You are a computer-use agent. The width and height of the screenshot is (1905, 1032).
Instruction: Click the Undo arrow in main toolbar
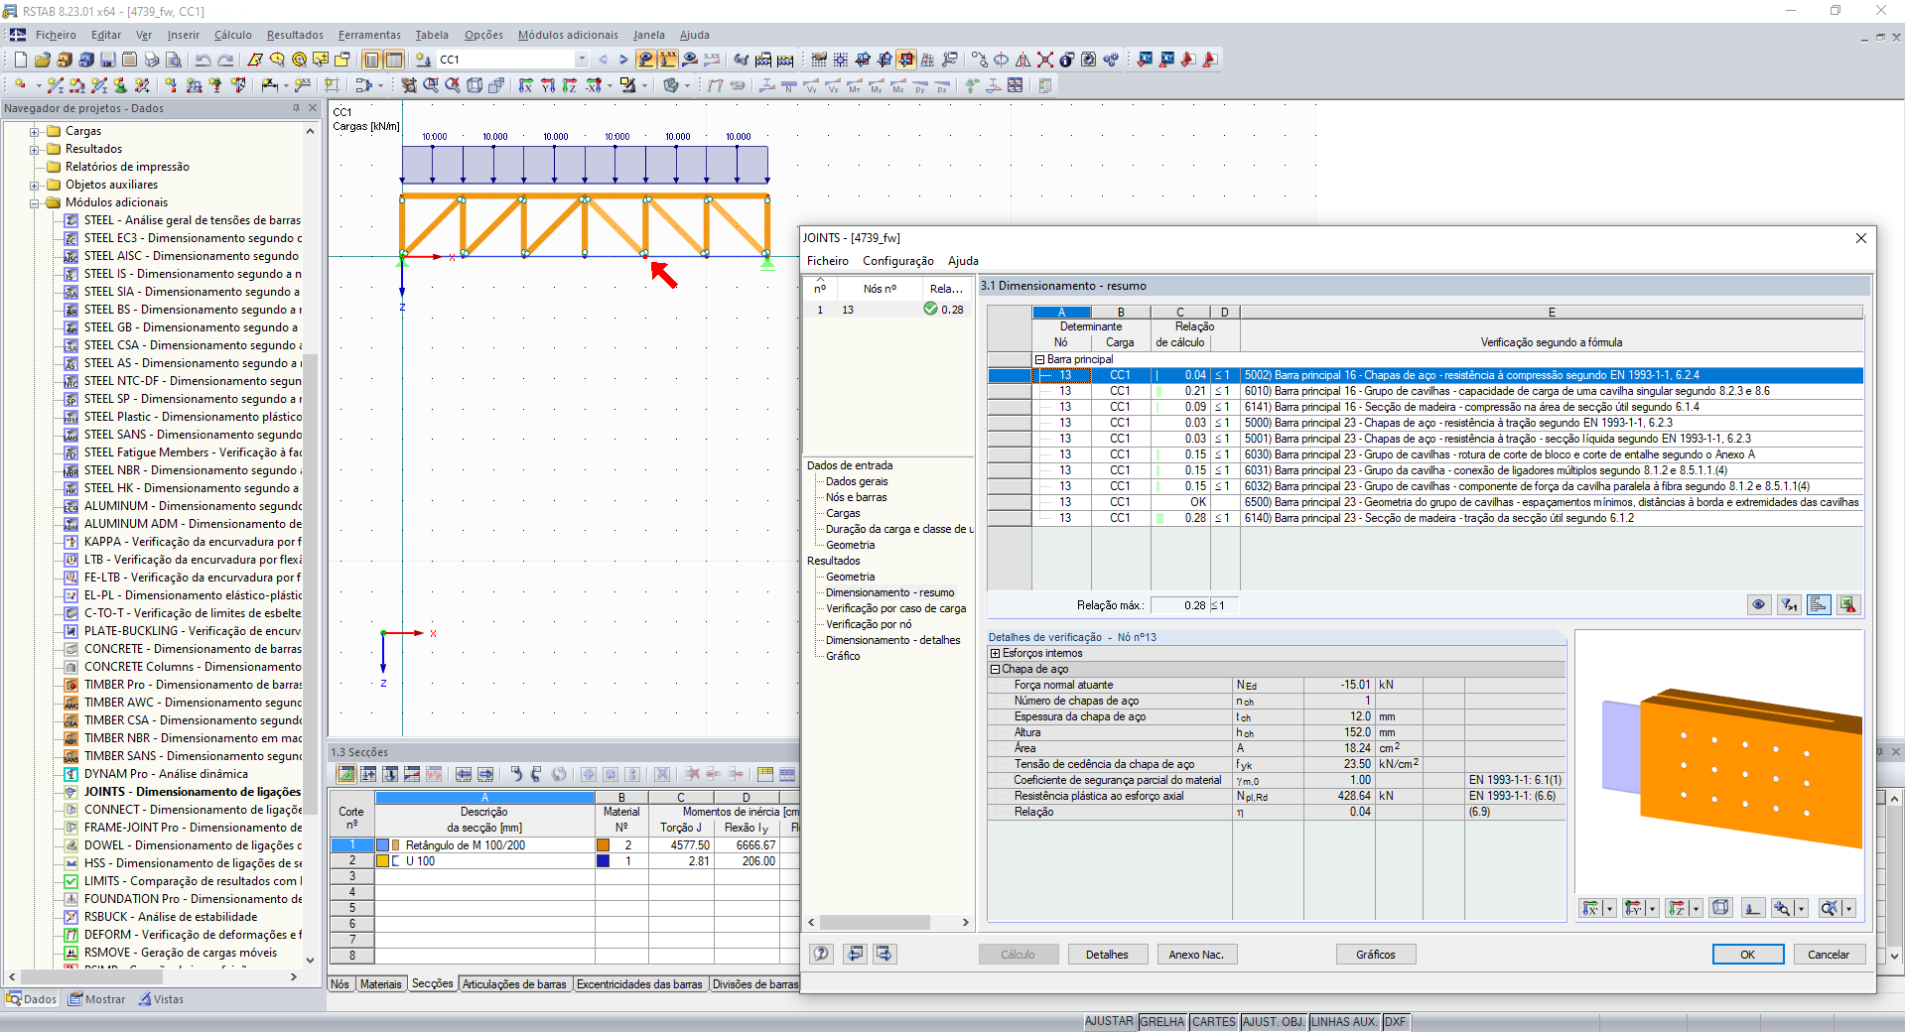point(203,60)
